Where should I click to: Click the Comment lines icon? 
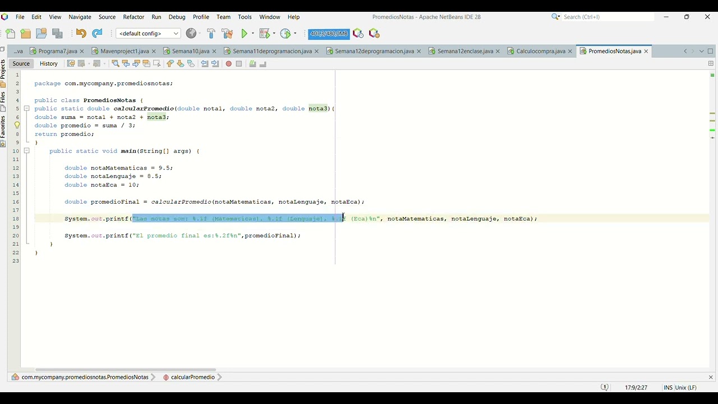[252, 63]
